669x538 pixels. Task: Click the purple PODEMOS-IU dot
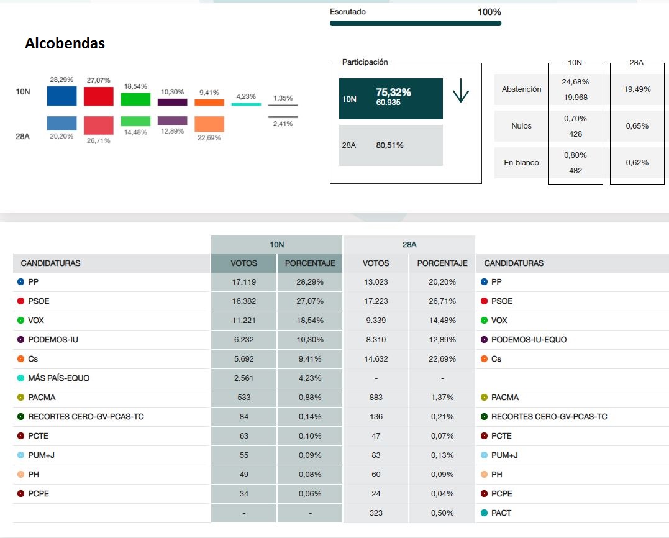[20, 340]
